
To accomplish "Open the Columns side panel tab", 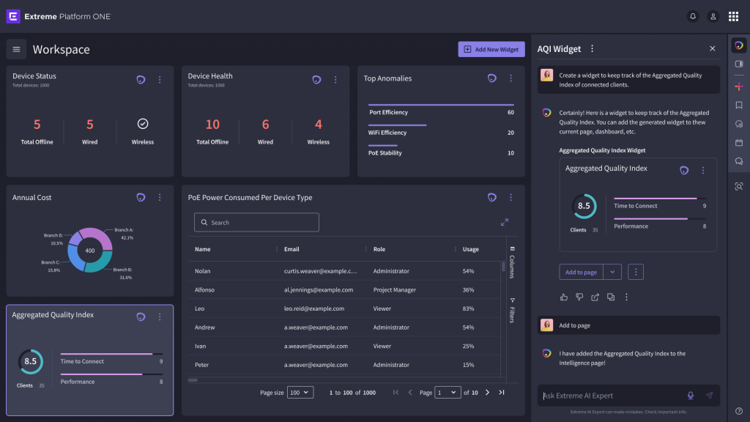I will [512, 262].
